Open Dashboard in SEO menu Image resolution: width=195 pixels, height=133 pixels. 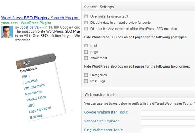coord(28,70)
